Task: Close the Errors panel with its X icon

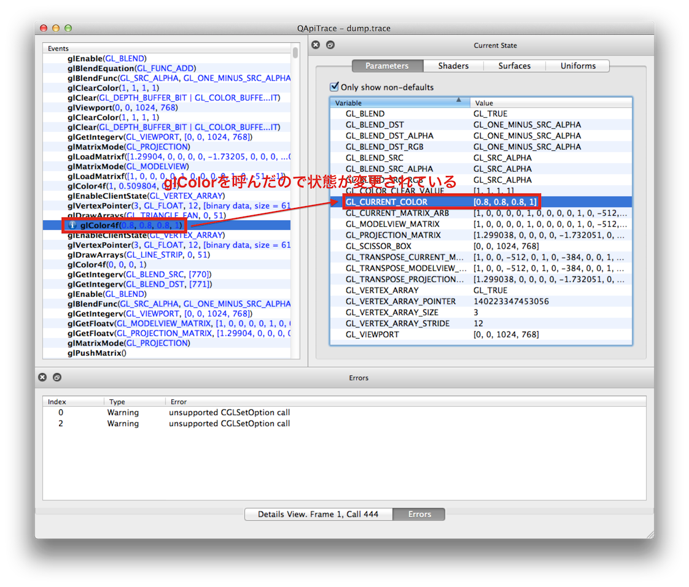Action: tap(42, 377)
